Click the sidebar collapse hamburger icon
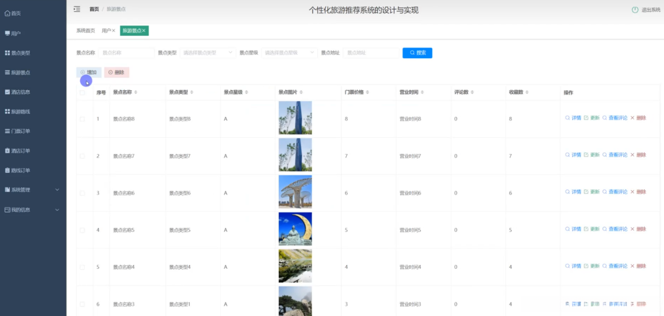 click(x=77, y=9)
